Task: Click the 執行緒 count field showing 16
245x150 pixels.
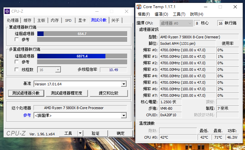Action: click(x=221, y=23)
